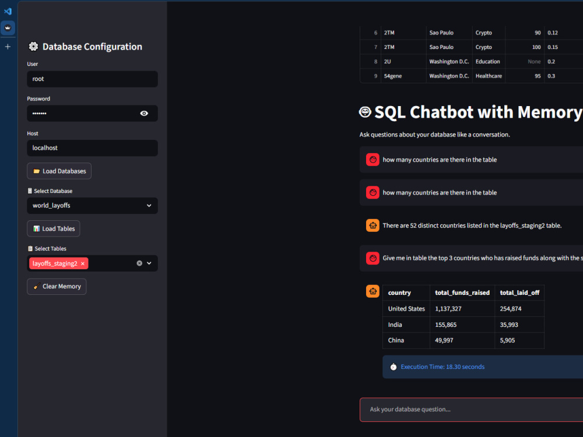
Task: Click the Host field with localhost
Action: coord(92,148)
